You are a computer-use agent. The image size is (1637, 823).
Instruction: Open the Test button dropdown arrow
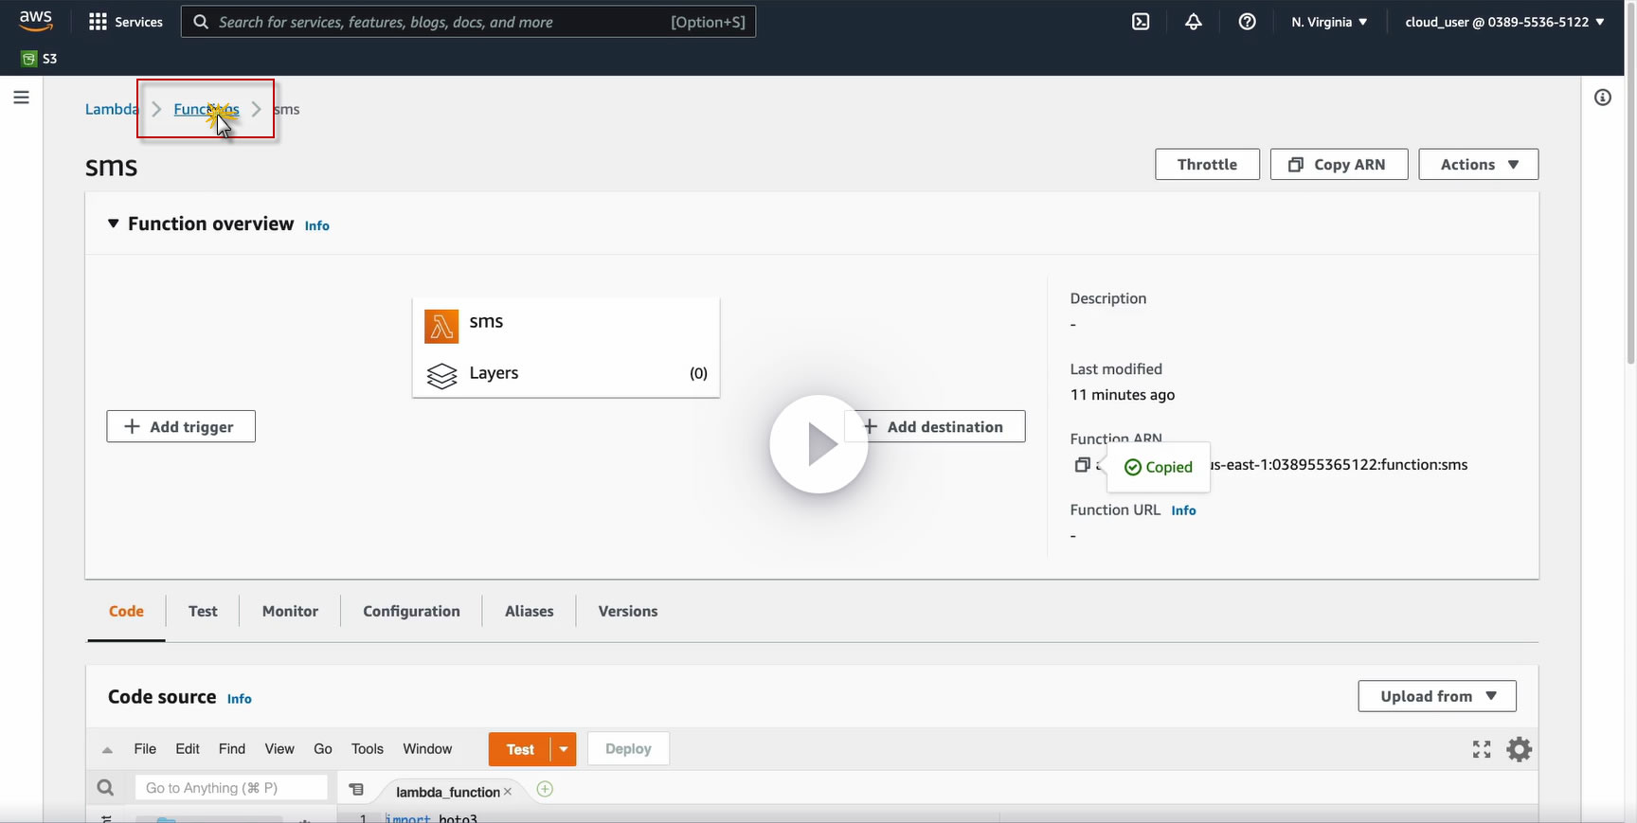(x=564, y=749)
